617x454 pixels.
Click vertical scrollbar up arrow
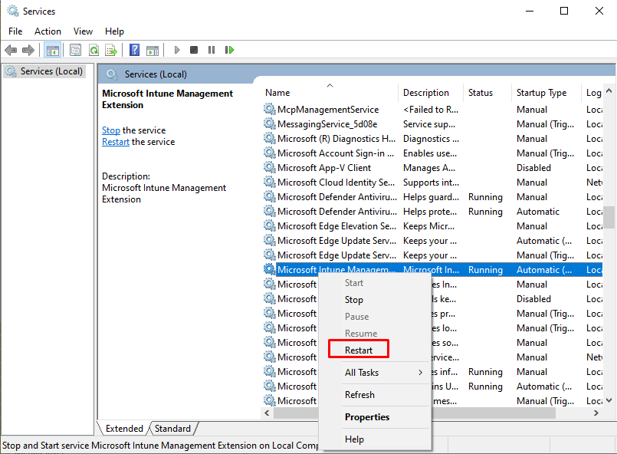click(x=609, y=90)
